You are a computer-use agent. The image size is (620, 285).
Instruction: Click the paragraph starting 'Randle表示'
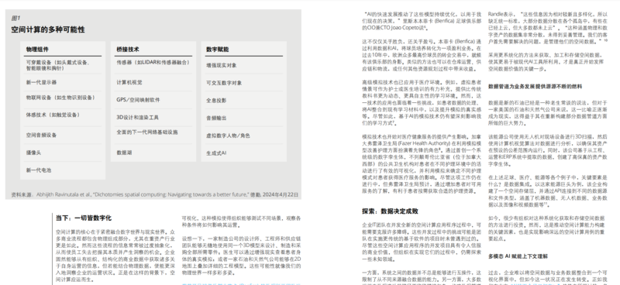click(x=548, y=27)
